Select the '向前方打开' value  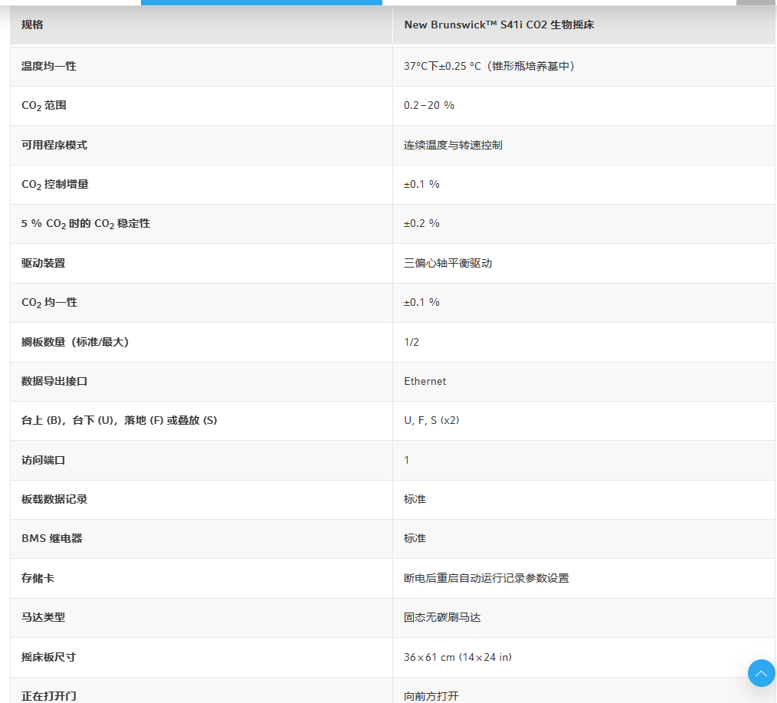click(x=431, y=696)
